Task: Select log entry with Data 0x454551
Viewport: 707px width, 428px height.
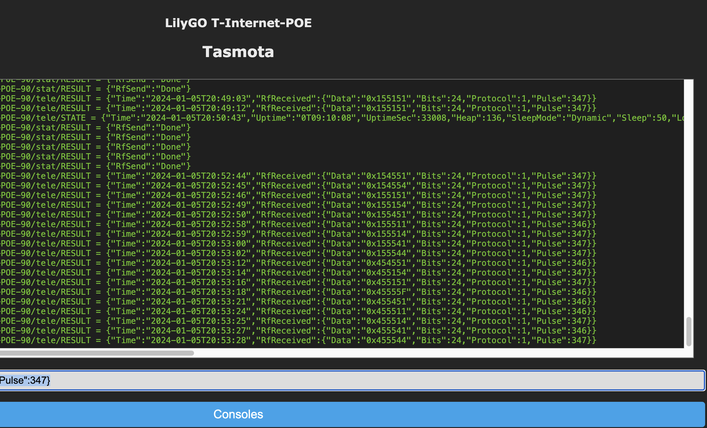Action: pos(298,263)
